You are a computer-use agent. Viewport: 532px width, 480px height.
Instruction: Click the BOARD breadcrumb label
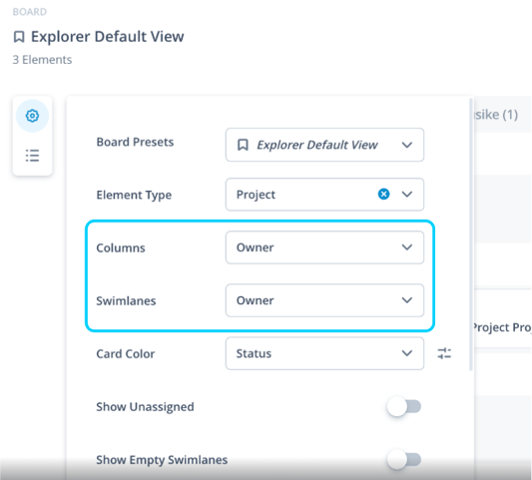[x=30, y=12]
